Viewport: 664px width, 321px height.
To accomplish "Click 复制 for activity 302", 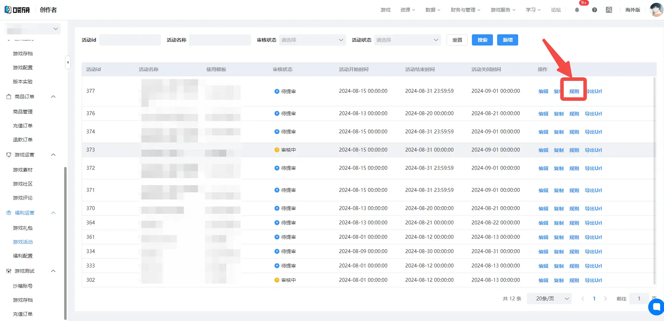I will (x=559, y=280).
